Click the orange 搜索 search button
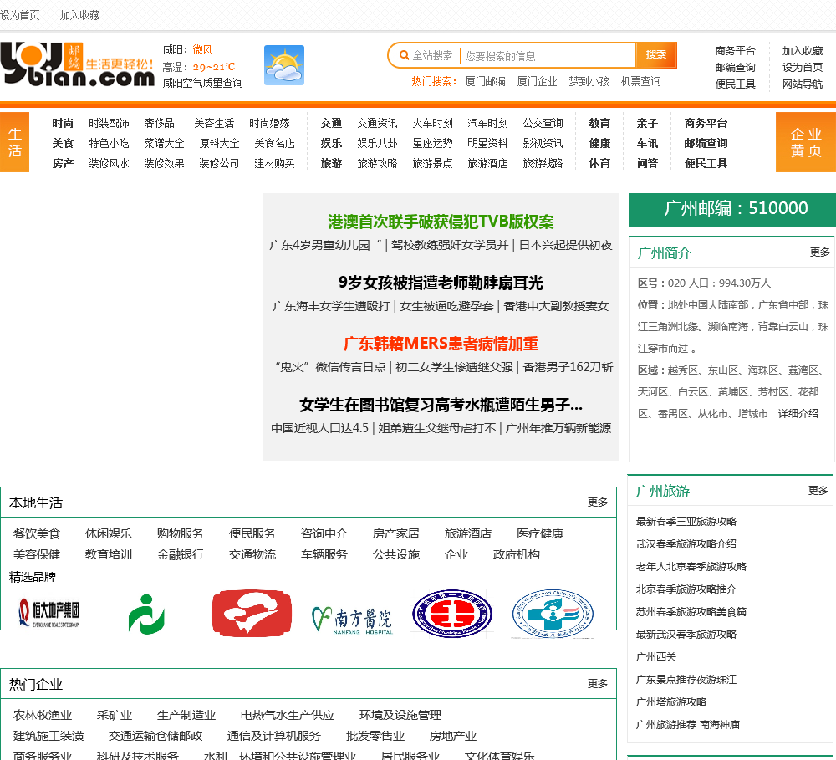Image resolution: width=836 pixels, height=760 pixels. [656, 54]
